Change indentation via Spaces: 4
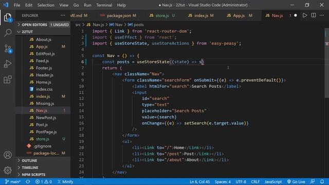329x185 pixels. (223, 181)
